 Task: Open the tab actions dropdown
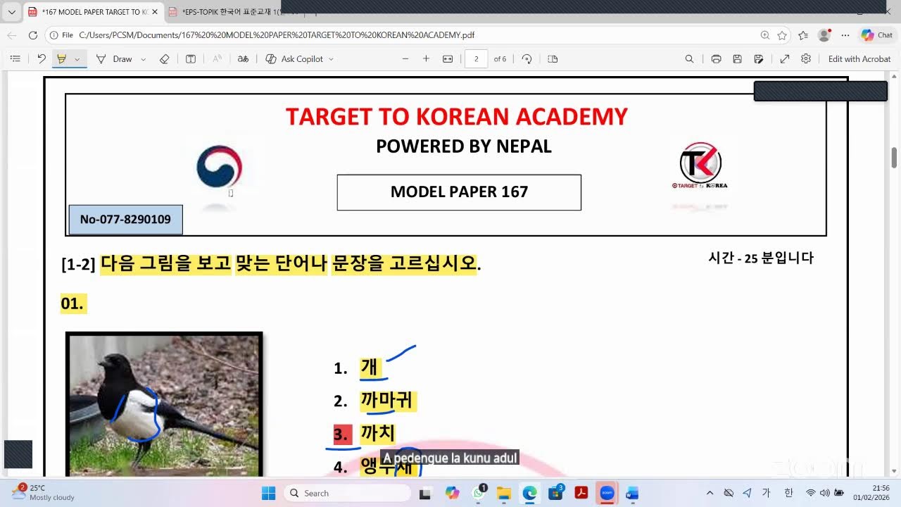pos(12,12)
